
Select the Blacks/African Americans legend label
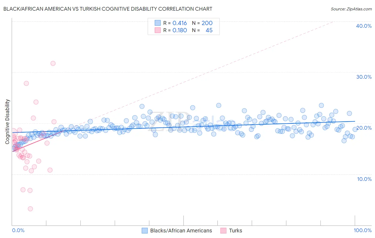pyautogui.click(x=181, y=231)
